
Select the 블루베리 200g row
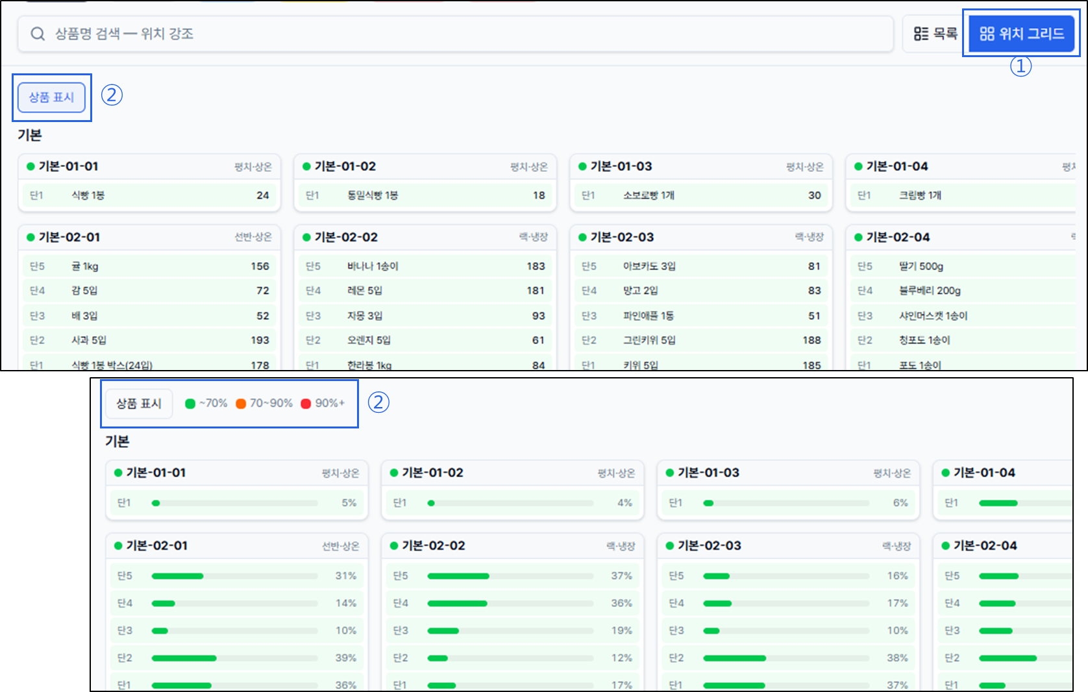coord(963,291)
